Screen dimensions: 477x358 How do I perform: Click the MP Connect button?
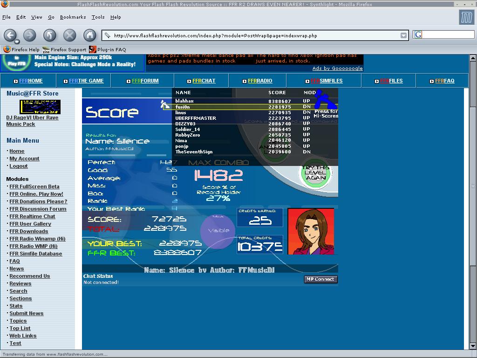tap(320, 279)
